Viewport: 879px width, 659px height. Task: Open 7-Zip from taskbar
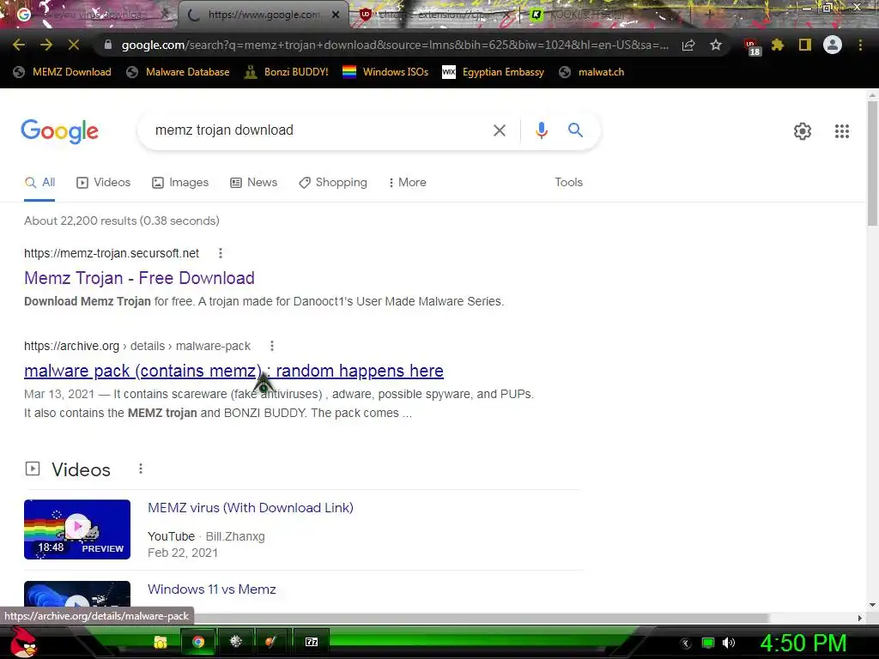tap(311, 642)
